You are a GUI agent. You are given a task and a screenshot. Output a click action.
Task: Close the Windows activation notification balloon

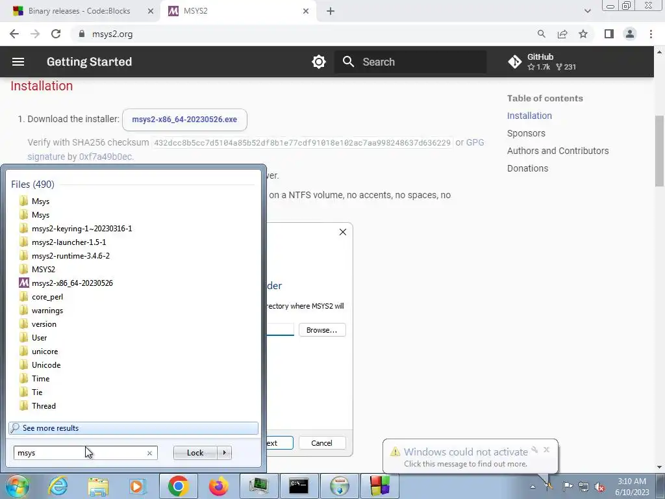pyautogui.click(x=546, y=450)
